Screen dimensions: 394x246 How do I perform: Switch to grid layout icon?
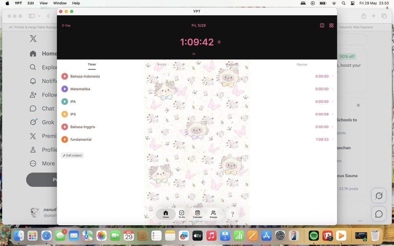pyautogui.click(x=331, y=26)
